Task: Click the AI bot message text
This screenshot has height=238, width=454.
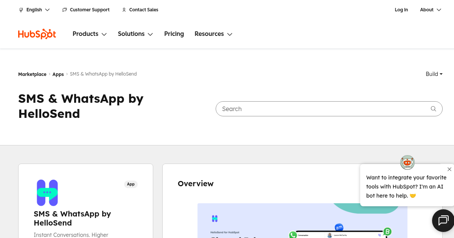Action: pyautogui.click(x=406, y=187)
